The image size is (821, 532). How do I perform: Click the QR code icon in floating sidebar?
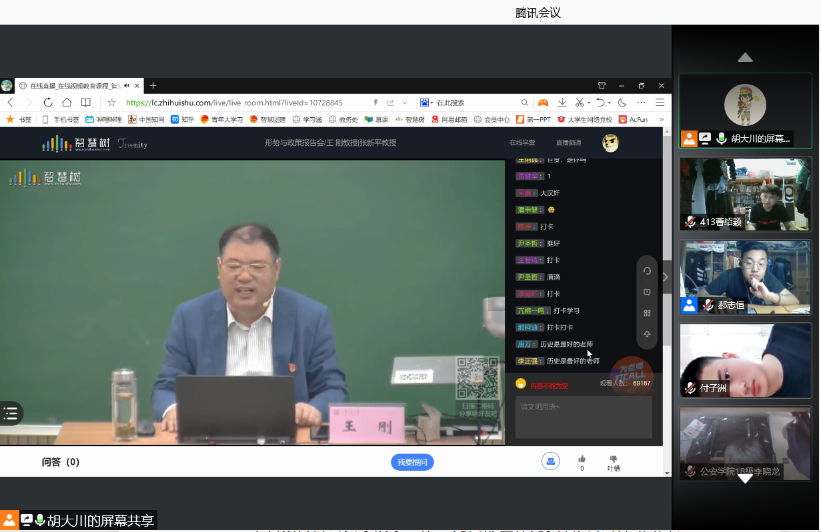click(x=647, y=313)
